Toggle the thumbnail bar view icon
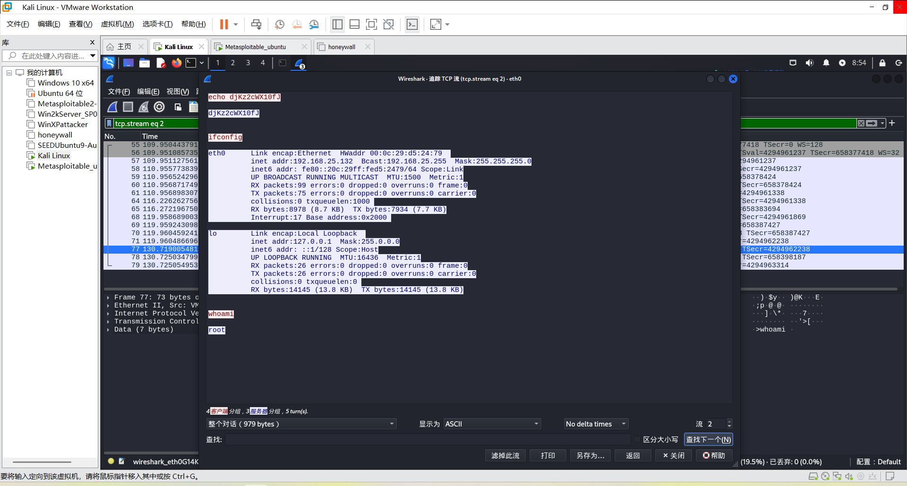The width and height of the screenshot is (907, 486). pyautogui.click(x=355, y=24)
